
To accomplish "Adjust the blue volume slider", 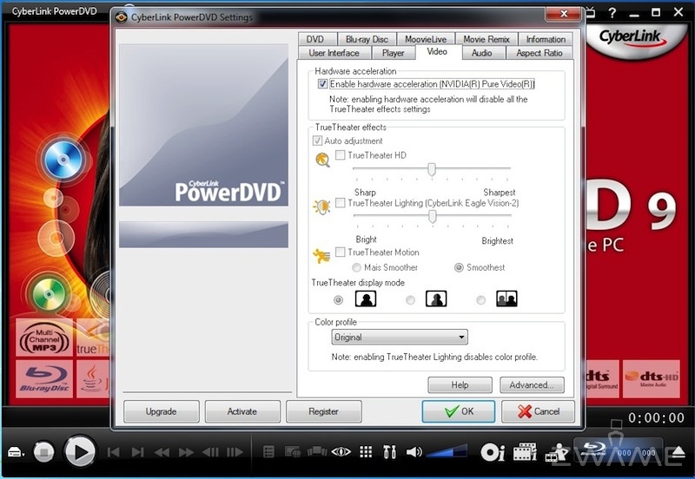I will (x=447, y=451).
